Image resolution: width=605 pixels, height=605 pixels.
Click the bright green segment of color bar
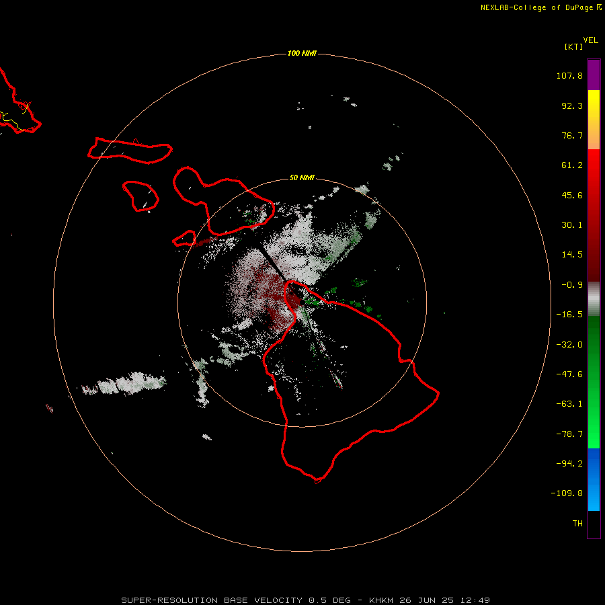click(x=594, y=382)
